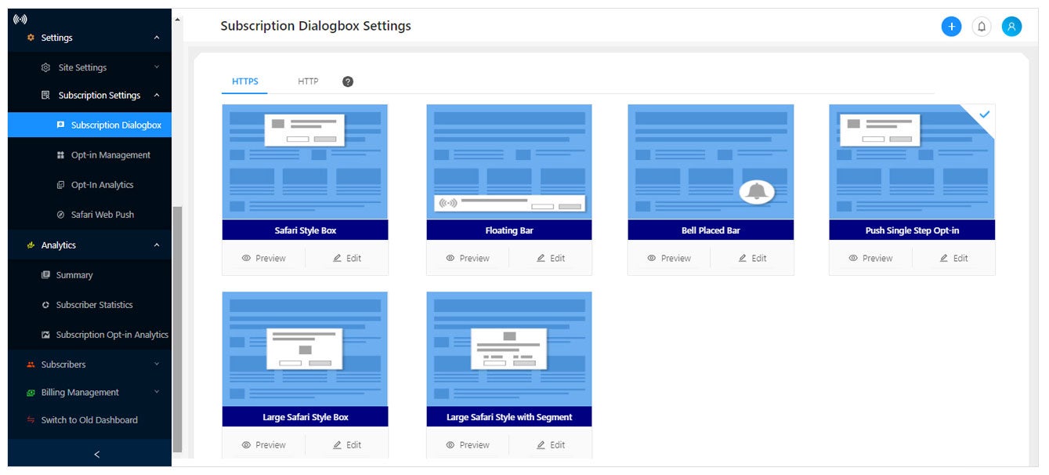Screen dimensions: 1049x475
Task: Click the help question mark icon
Action: click(348, 82)
